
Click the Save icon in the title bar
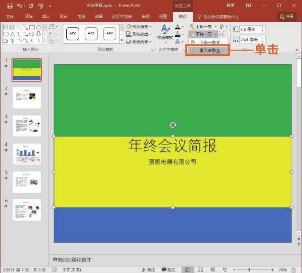[x=10, y=6]
